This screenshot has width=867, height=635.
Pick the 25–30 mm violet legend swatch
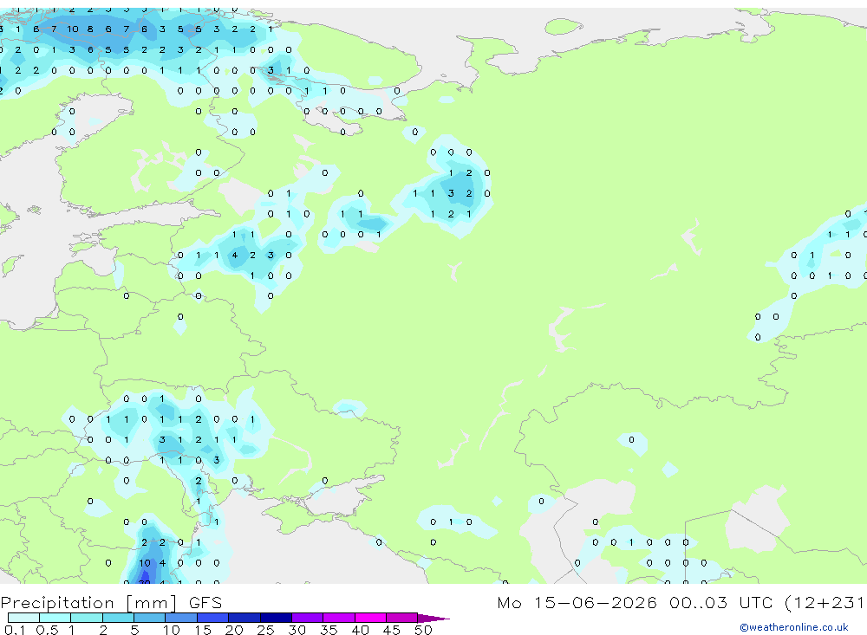click(276, 618)
